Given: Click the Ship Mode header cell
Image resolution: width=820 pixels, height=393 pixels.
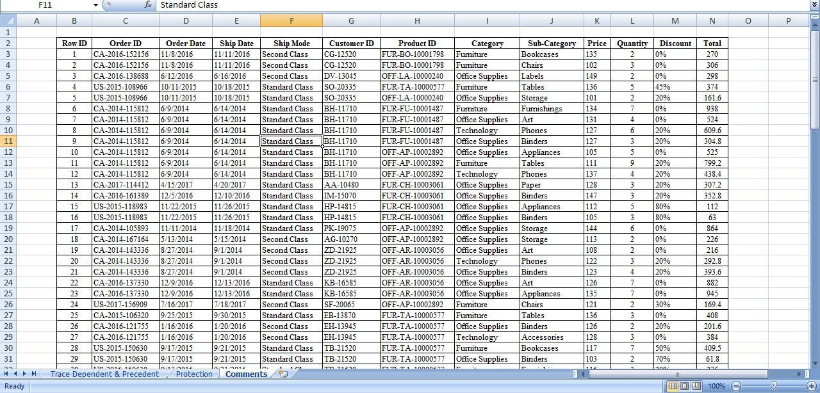Looking at the screenshot, I should (x=291, y=44).
